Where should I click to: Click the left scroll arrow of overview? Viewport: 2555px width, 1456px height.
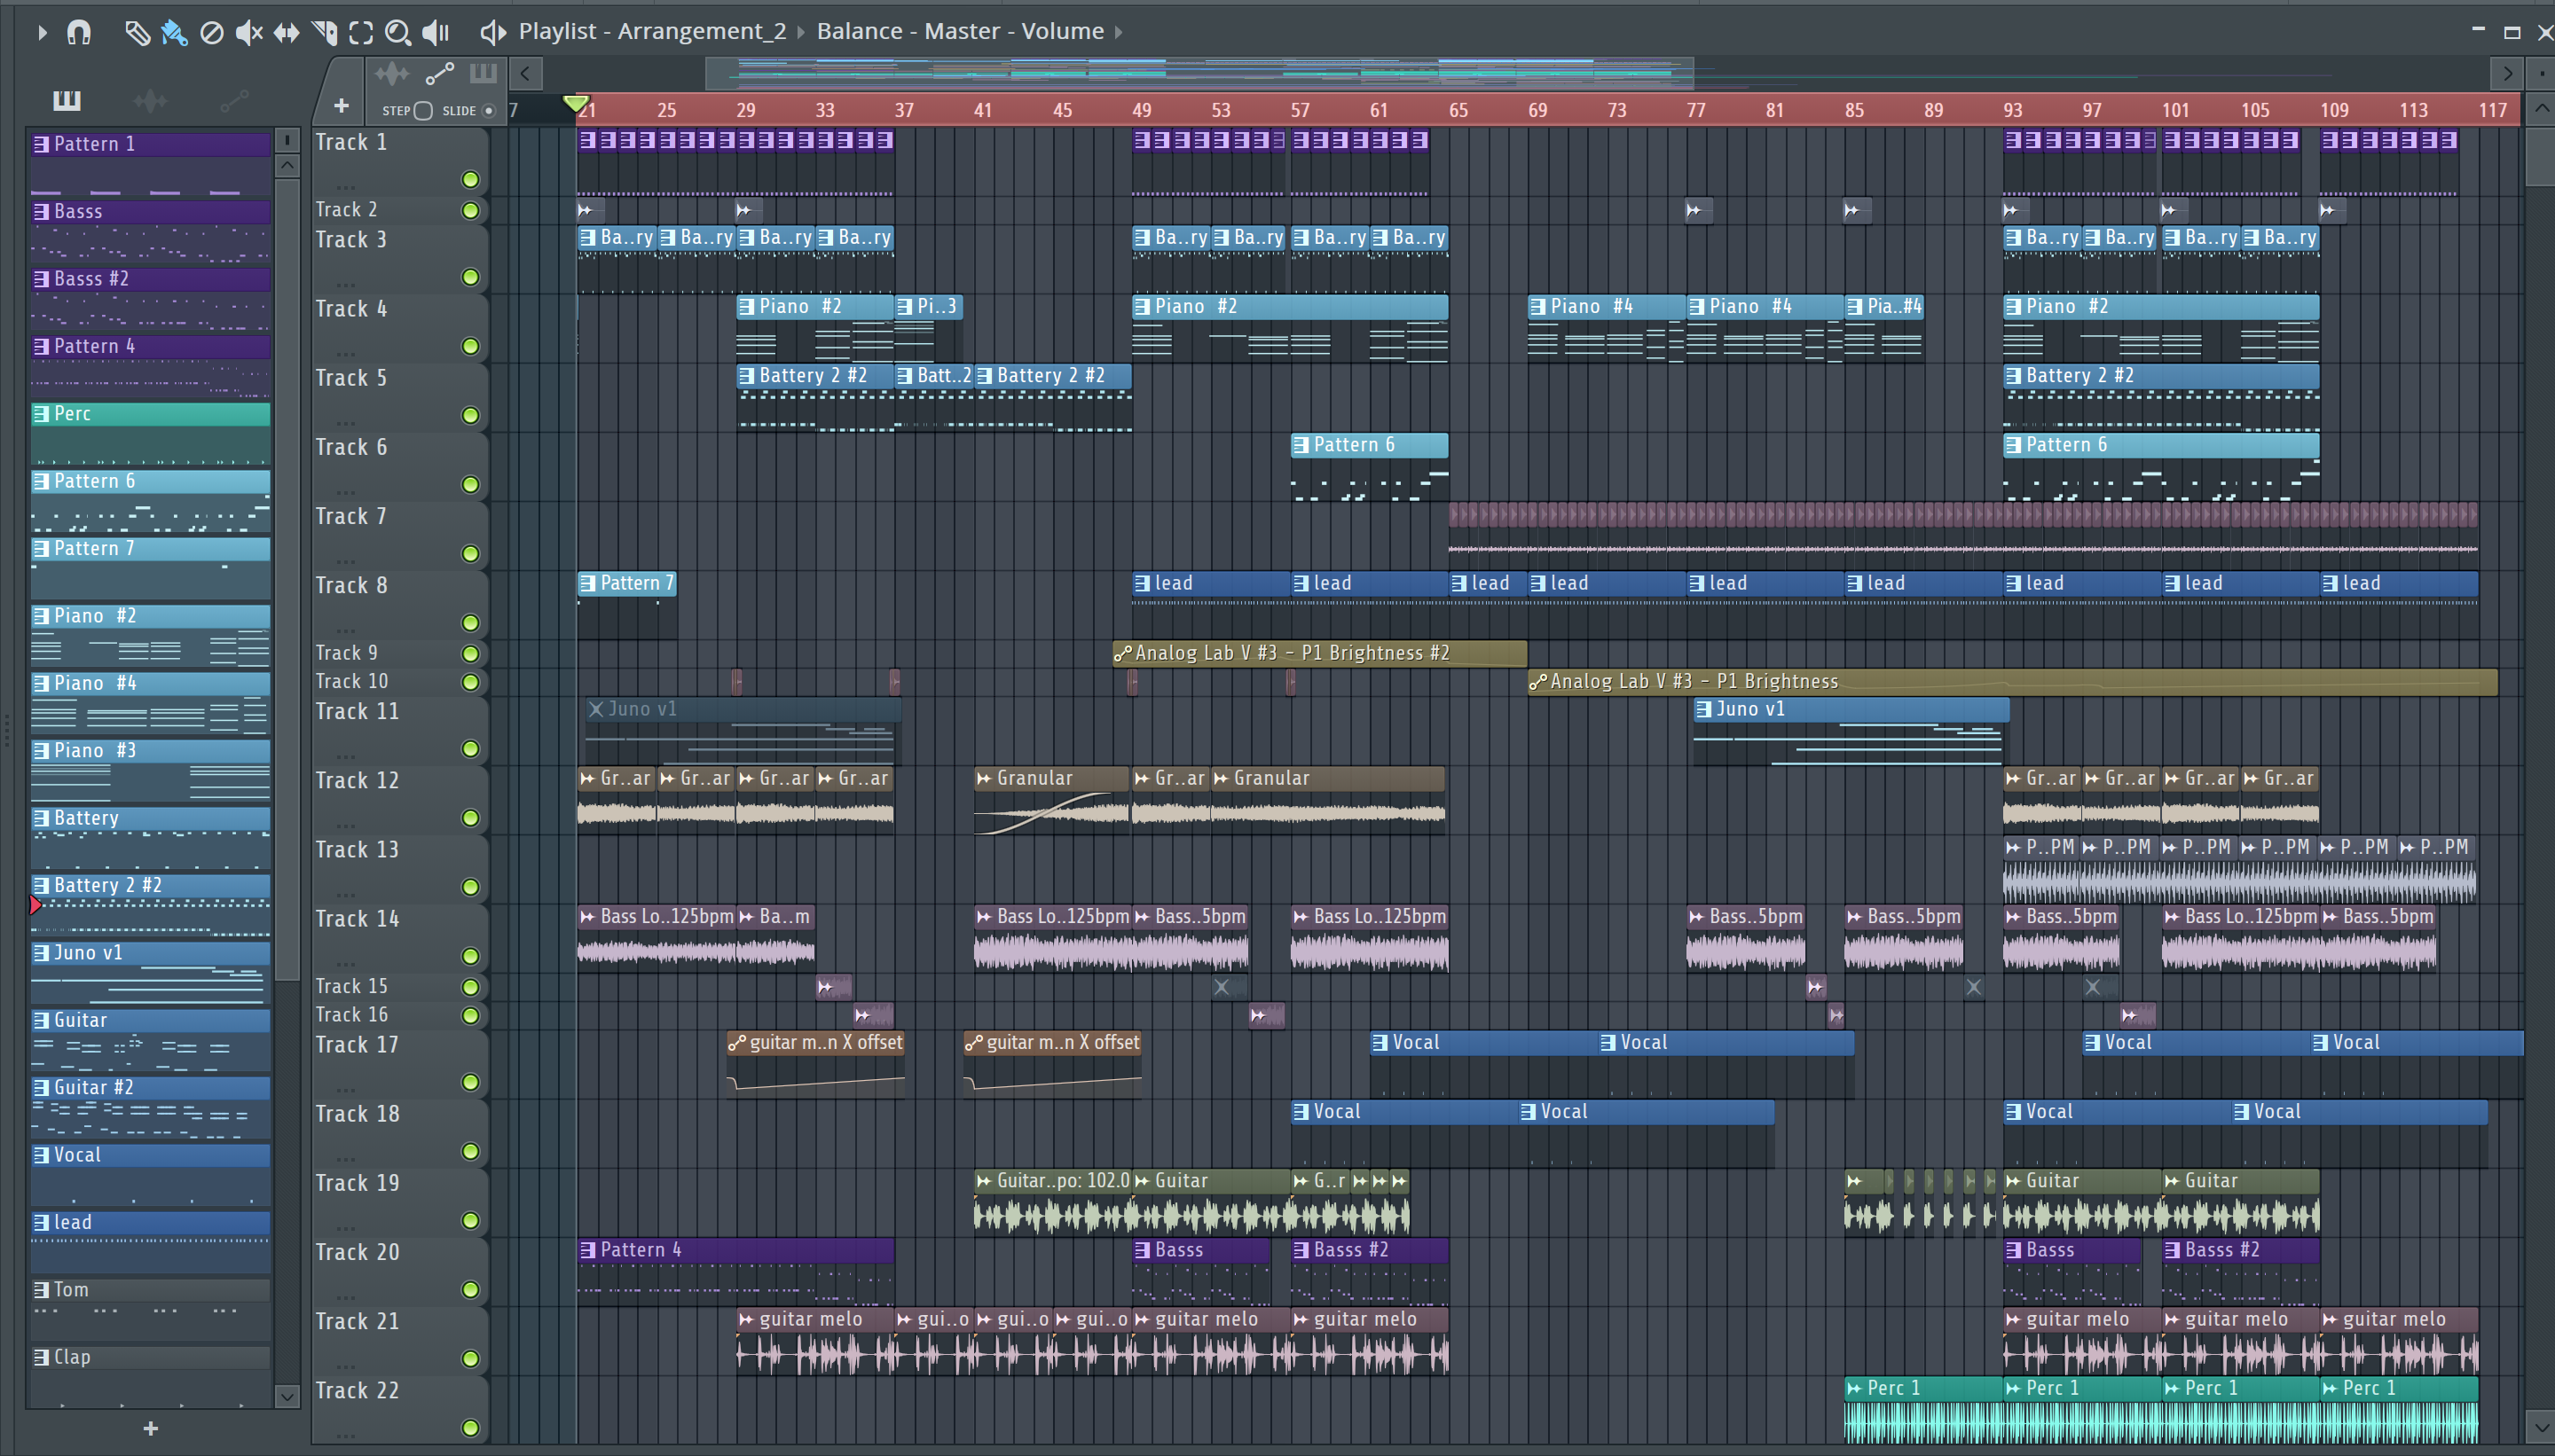pyautogui.click(x=525, y=73)
